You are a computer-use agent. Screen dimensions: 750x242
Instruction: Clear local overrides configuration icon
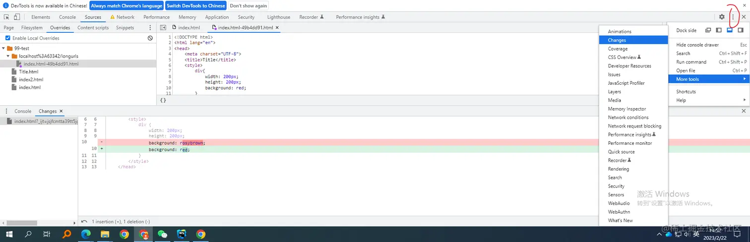click(150, 38)
